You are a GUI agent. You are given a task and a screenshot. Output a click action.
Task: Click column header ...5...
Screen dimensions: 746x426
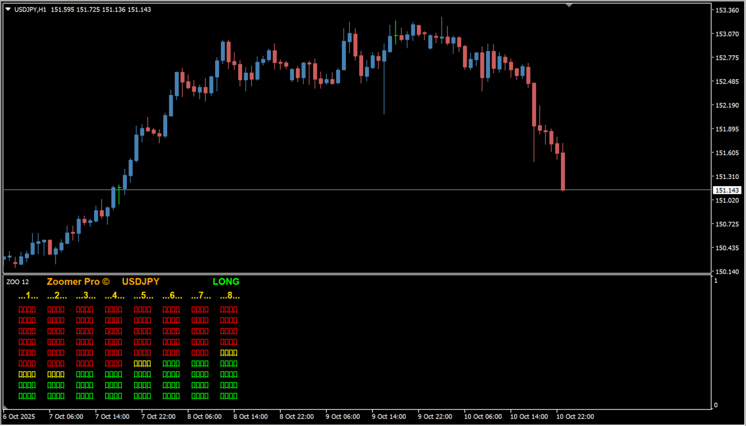click(x=143, y=296)
